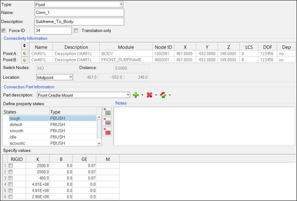Open the Location dropdown set to Midpoint

[54, 77]
